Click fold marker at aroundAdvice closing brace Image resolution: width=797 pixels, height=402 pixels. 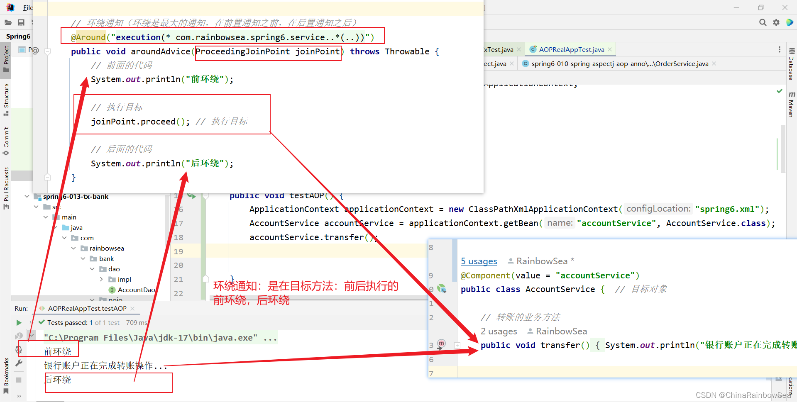click(47, 177)
